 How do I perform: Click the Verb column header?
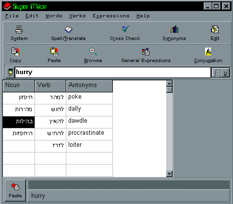50,86
